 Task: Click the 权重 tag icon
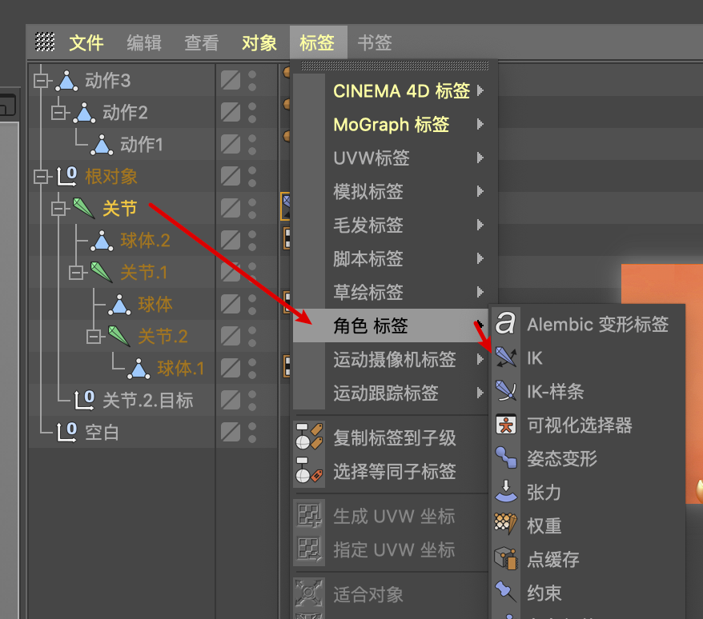[x=506, y=525]
